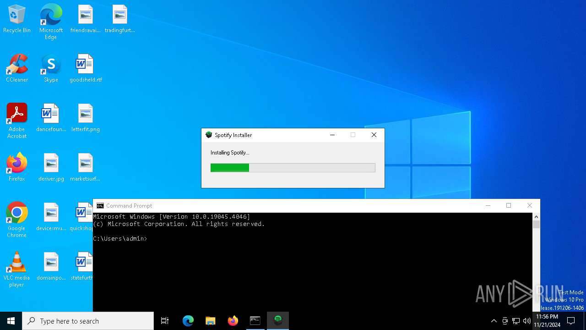Launch Firefox from the taskbar
586x330 pixels.
[233, 321]
